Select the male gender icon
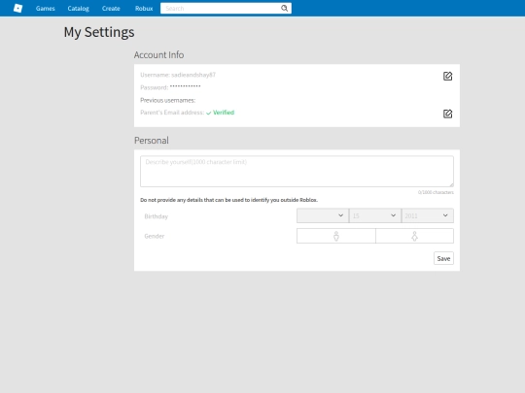This screenshot has width=525, height=393. [336, 236]
